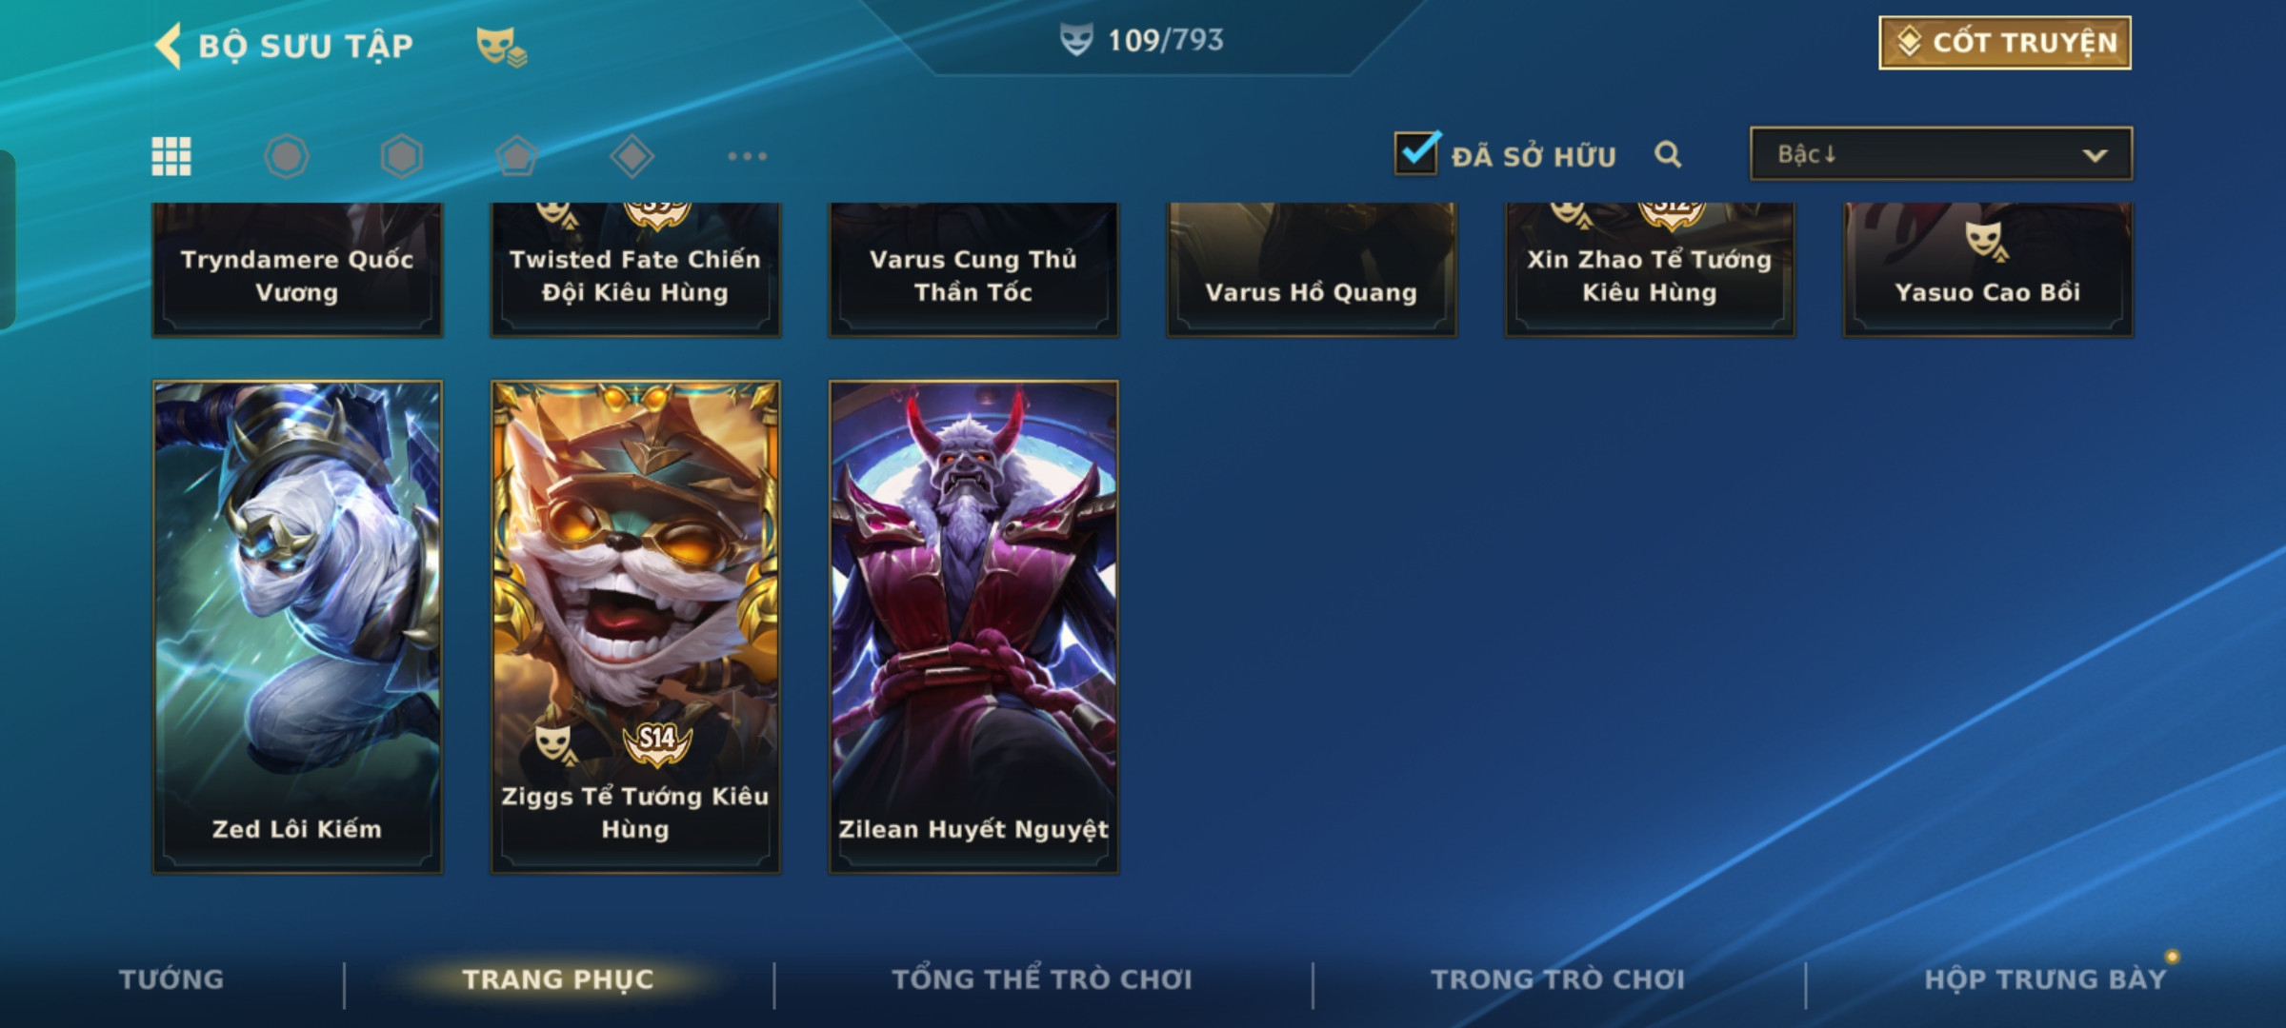Open the three-dots more filters icon
This screenshot has width=2286, height=1028.
click(x=748, y=156)
